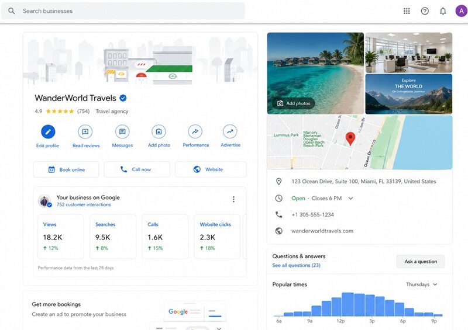The image size is (468, 330).
Task: Click the Open status text
Action: [x=298, y=198]
